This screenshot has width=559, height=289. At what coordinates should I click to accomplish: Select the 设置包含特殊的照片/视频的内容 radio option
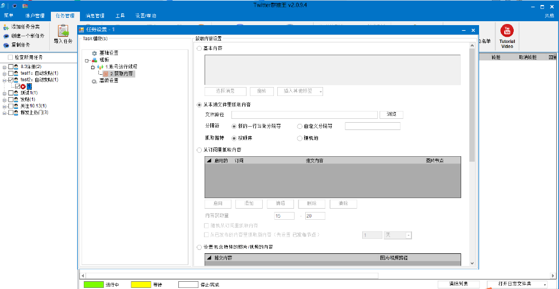pos(200,247)
